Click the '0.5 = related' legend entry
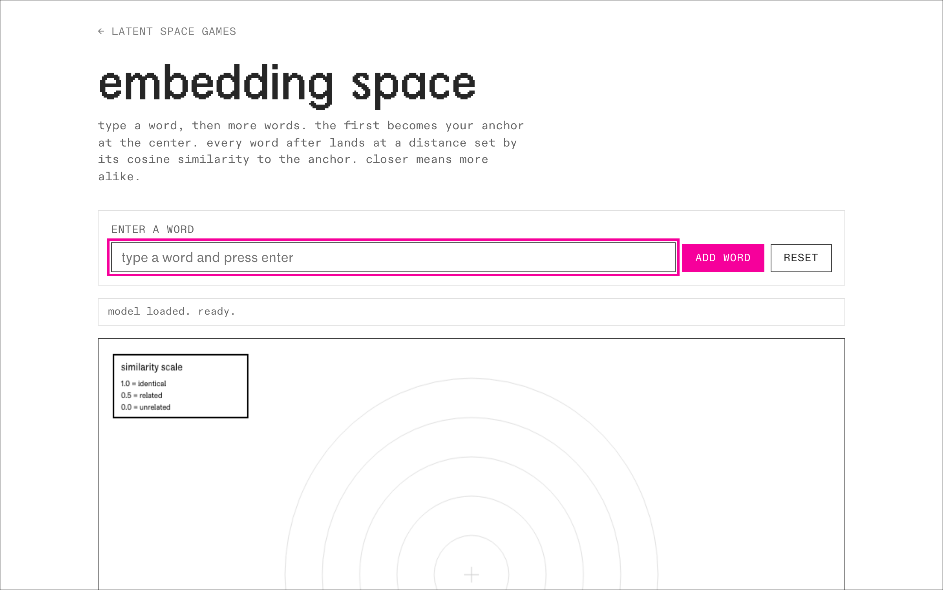 coord(141,395)
